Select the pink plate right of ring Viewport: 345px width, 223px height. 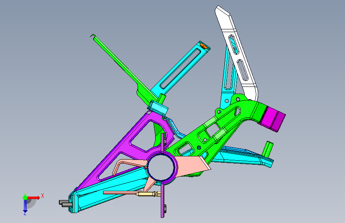point(193,166)
